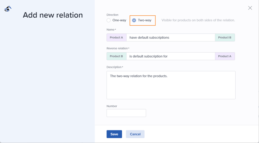Select the Two-way direction radio button
Viewport: 259px width, 143px height.
click(134, 20)
